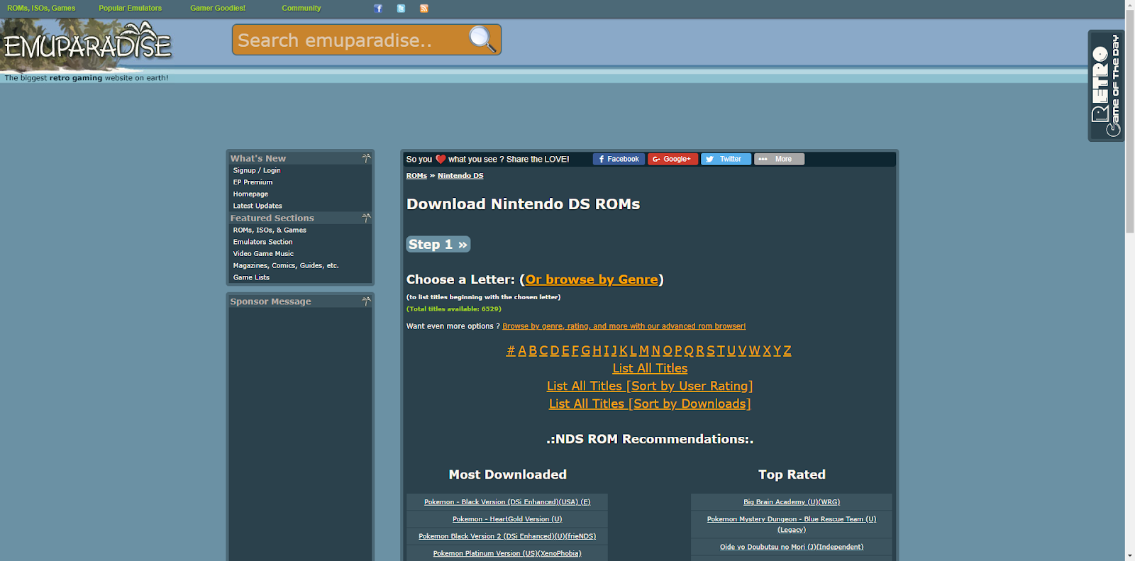Image resolution: width=1135 pixels, height=561 pixels.
Task: Open the Community menu
Action: 301,9
